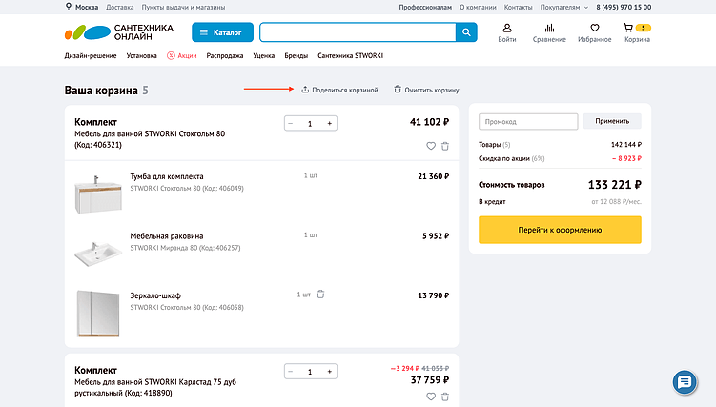
Task: Click the search magnifier button
Action: [466, 33]
